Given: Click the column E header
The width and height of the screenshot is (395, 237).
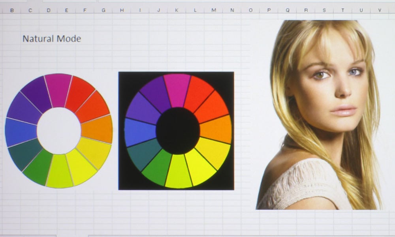Looking at the screenshot, I should [66, 10].
